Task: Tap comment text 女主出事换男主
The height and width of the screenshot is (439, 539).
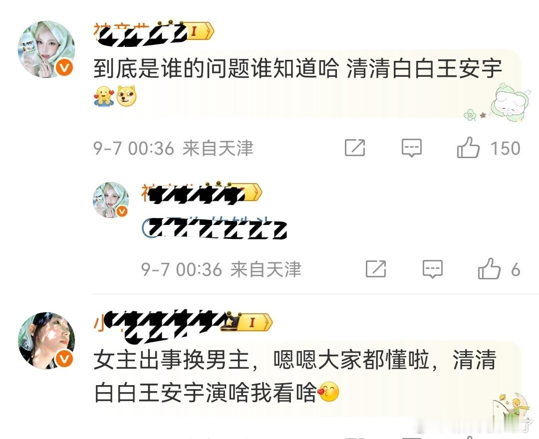Action: pos(172,360)
